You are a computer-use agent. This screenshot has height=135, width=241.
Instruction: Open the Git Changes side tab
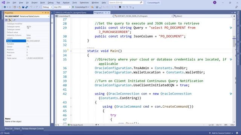tap(238, 48)
